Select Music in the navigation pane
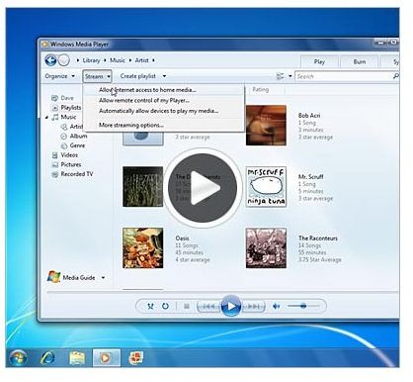 point(64,117)
